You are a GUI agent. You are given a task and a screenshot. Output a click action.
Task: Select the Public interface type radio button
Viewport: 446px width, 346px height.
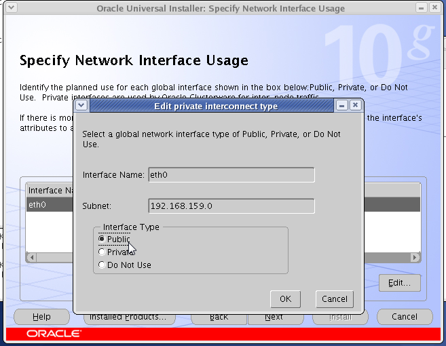click(x=102, y=239)
